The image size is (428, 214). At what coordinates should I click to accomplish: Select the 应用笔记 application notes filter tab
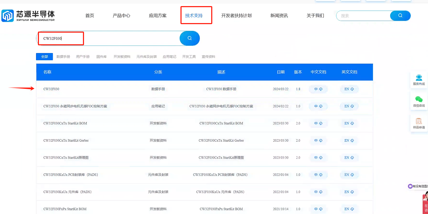click(169, 57)
